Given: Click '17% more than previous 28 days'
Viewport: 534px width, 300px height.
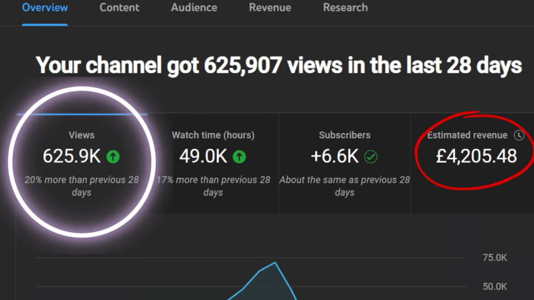Looking at the screenshot, I should click(x=213, y=186).
